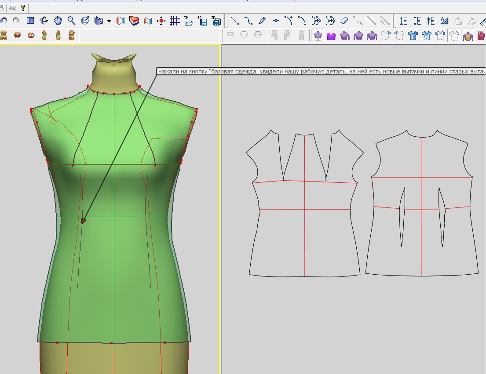Select the 3D rotate view tool

pos(44,21)
